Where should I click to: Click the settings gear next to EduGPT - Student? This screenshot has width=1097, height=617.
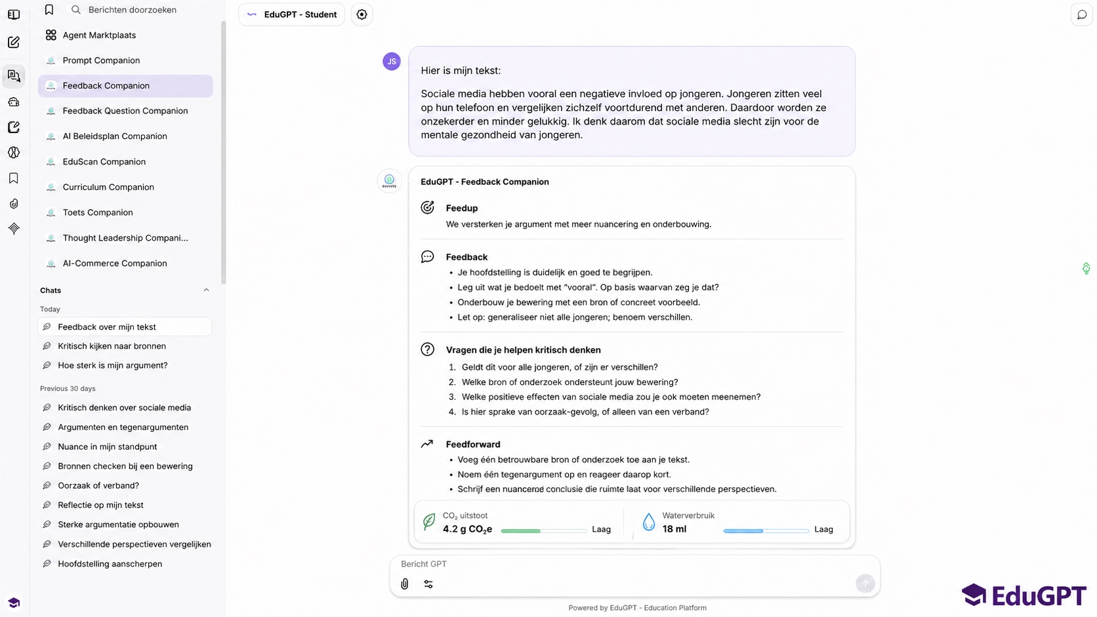362,14
